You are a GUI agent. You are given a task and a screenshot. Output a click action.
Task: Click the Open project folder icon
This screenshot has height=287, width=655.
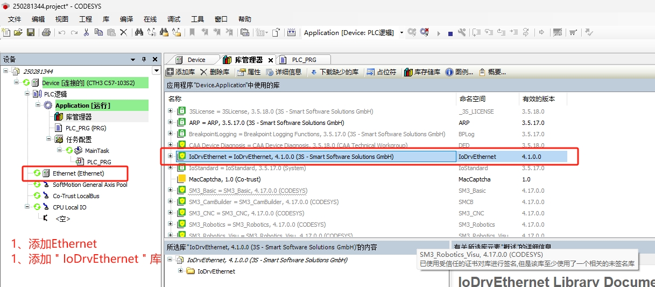click(18, 33)
